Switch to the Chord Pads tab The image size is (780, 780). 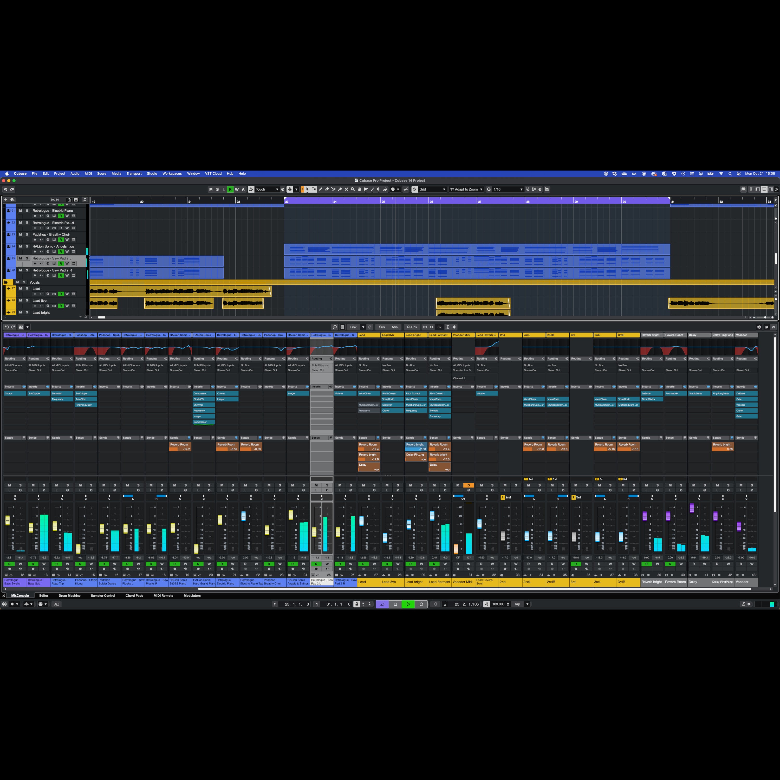(x=134, y=596)
